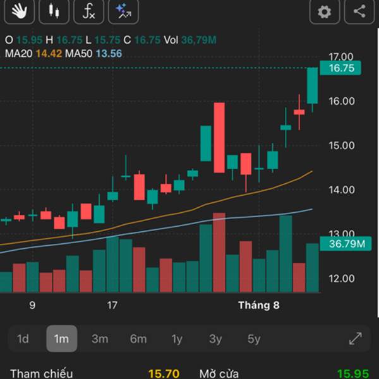Image resolution: width=379 pixels, height=379 pixels.
Task: Tap the Vol 36,79M reading
Action: (190, 40)
